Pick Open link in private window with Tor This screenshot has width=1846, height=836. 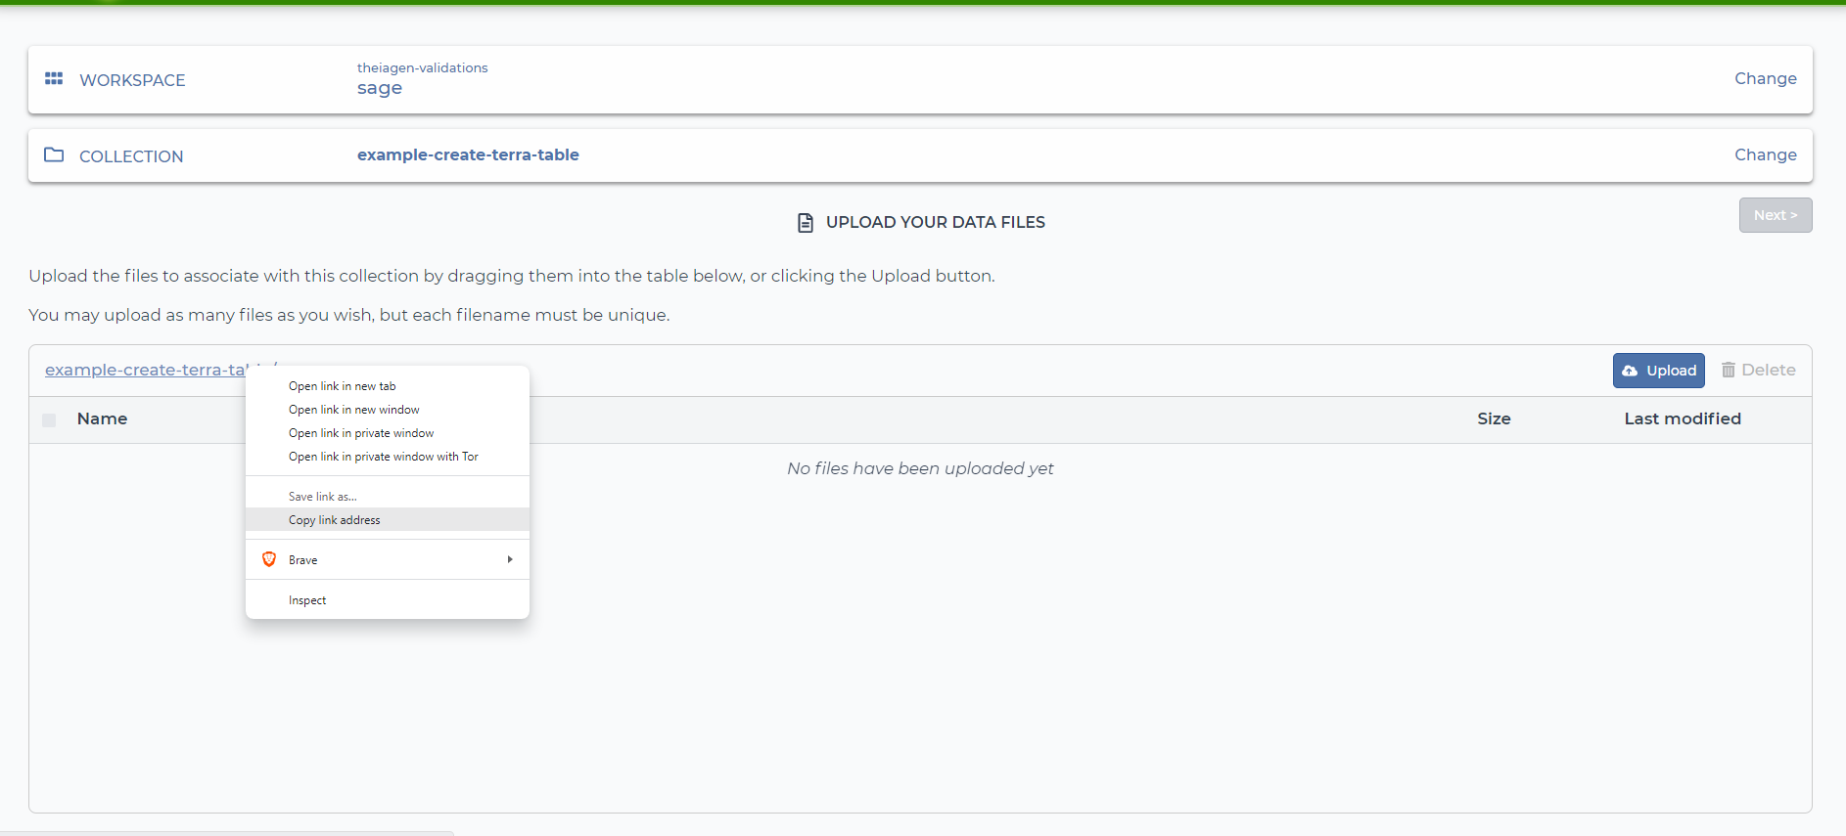(384, 457)
